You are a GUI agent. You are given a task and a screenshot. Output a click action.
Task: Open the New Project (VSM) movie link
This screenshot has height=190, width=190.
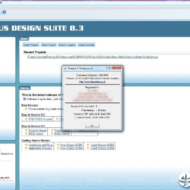click(71, 148)
